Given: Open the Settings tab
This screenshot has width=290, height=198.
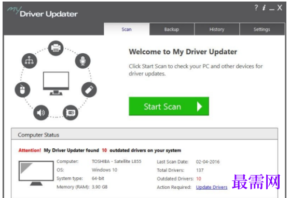Looking at the screenshot, I should (x=262, y=29).
